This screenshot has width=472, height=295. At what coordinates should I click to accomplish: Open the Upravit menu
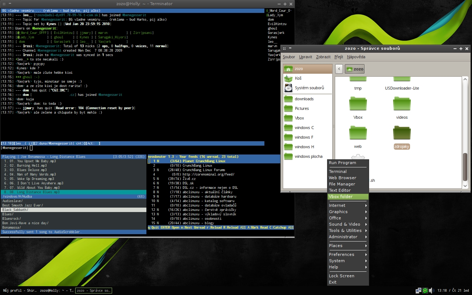tap(306, 57)
